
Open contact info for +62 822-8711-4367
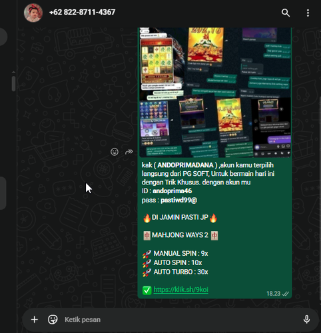[x=82, y=12]
